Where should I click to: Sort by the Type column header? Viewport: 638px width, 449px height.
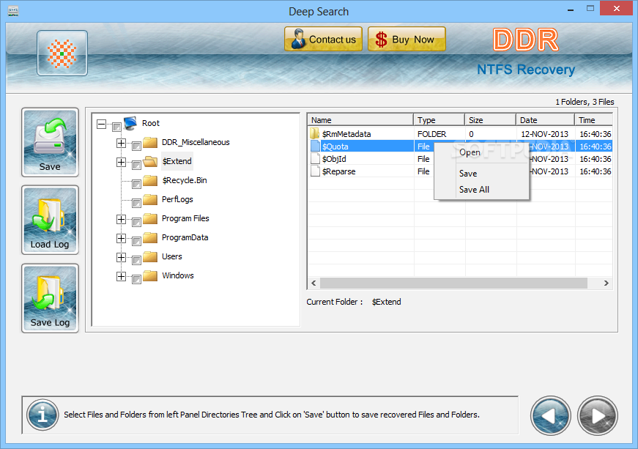439,120
